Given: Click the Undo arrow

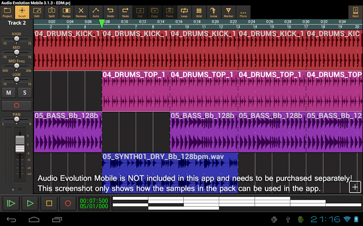Looking at the screenshot, I should [110, 12].
